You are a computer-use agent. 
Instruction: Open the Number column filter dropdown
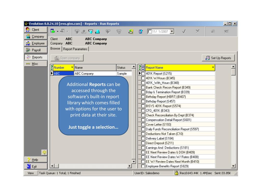(72, 67)
